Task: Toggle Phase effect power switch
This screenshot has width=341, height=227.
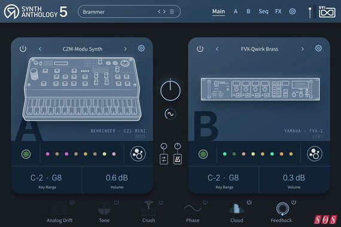Action: pos(205,203)
